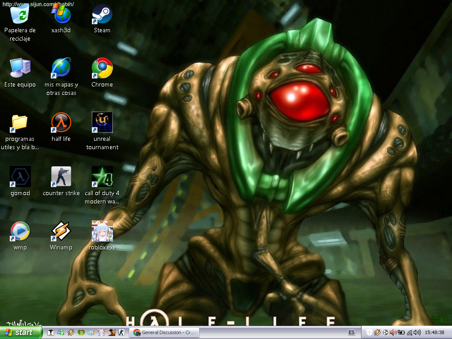Select mis mapas y otras cosas icon
This screenshot has width=452, height=339.
coord(61,68)
